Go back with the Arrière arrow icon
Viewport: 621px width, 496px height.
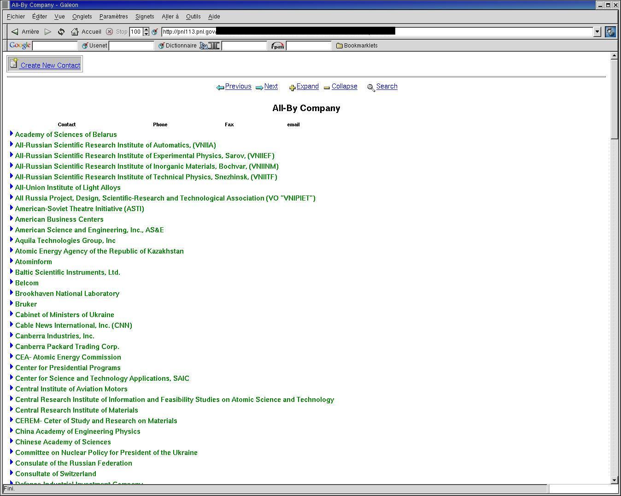pyautogui.click(x=15, y=32)
